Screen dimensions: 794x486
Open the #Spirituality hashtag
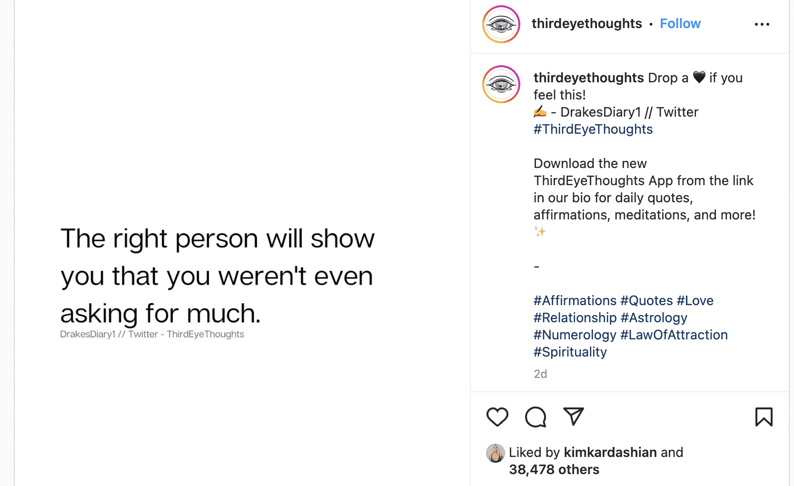(x=570, y=352)
